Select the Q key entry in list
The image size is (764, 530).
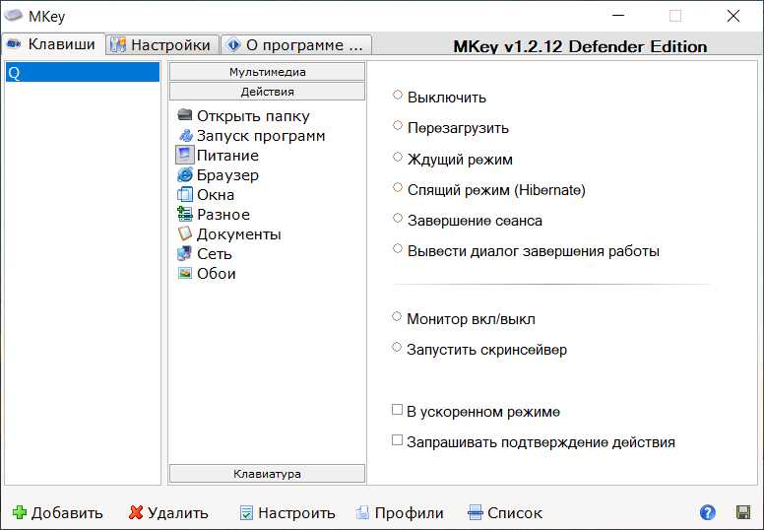(x=83, y=72)
